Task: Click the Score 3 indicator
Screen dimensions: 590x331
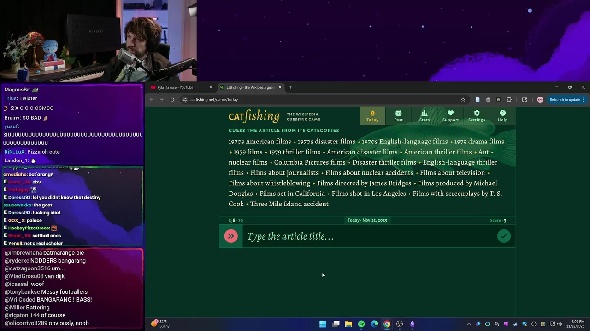Action: pyautogui.click(x=498, y=221)
